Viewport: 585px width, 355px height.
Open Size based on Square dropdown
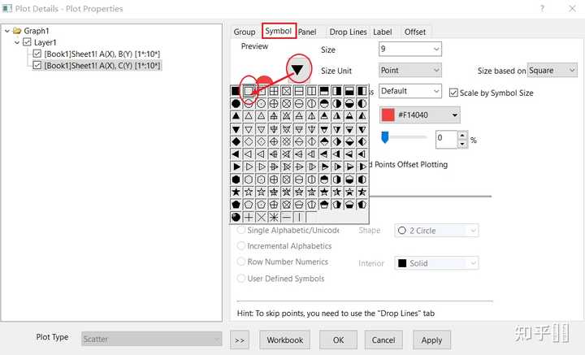coord(552,71)
